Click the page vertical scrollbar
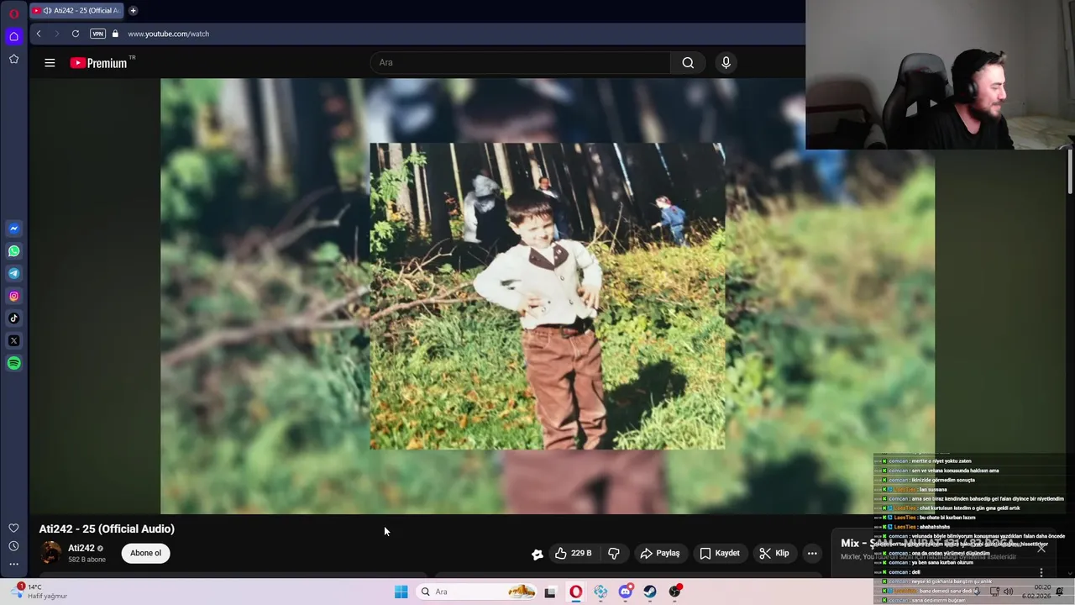Screen dimensions: 1075x605 (x=1070, y=172)
